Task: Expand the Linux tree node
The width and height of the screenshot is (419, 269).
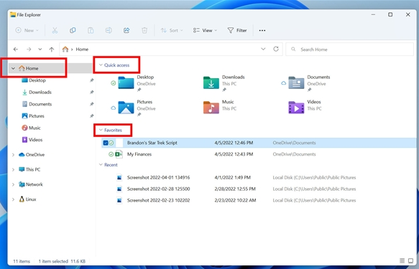Action: [13, 199]
